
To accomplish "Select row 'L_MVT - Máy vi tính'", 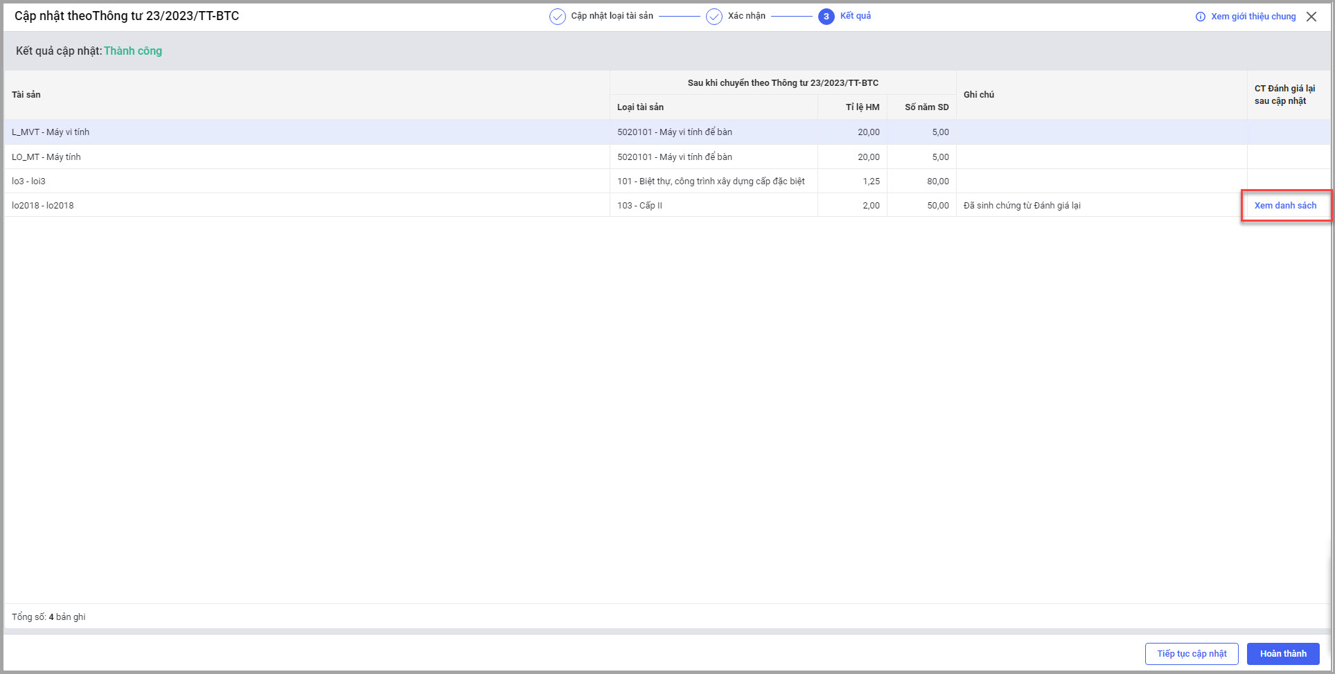I will 667,132.
